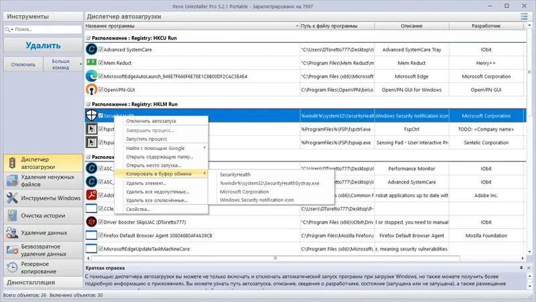Click the Advanced SystemCare program icon
This screenshot has width=536, height=302.
[91, 49]
